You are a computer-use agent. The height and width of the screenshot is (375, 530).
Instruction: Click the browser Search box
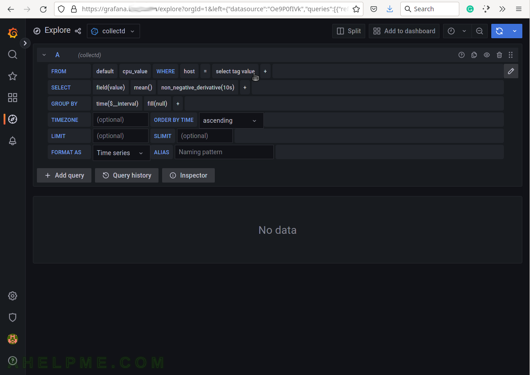tap(430, 9)
